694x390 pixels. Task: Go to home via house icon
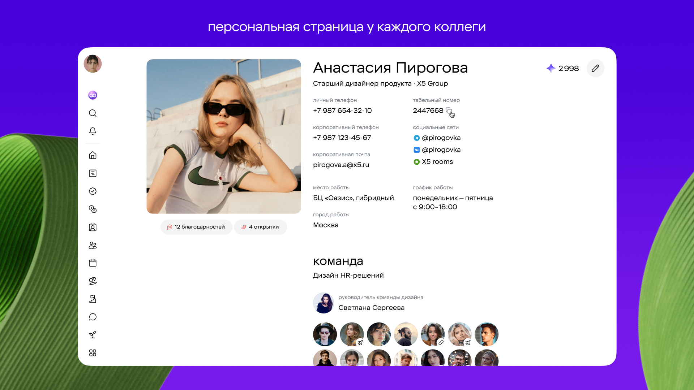tap(93, 155)
